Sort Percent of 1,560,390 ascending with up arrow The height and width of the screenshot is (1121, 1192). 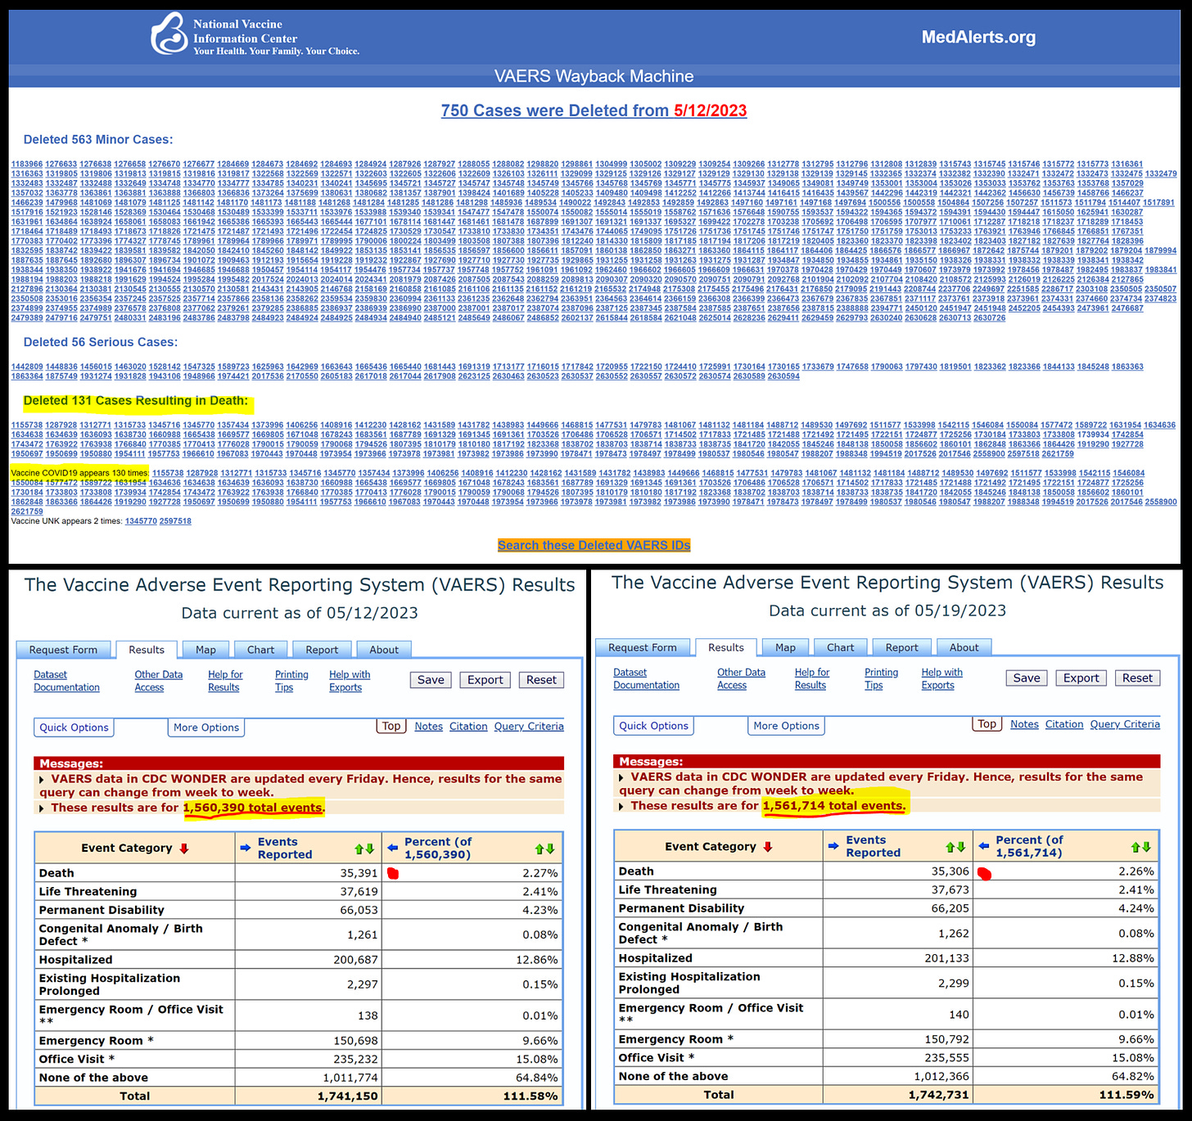click(540, 849)
